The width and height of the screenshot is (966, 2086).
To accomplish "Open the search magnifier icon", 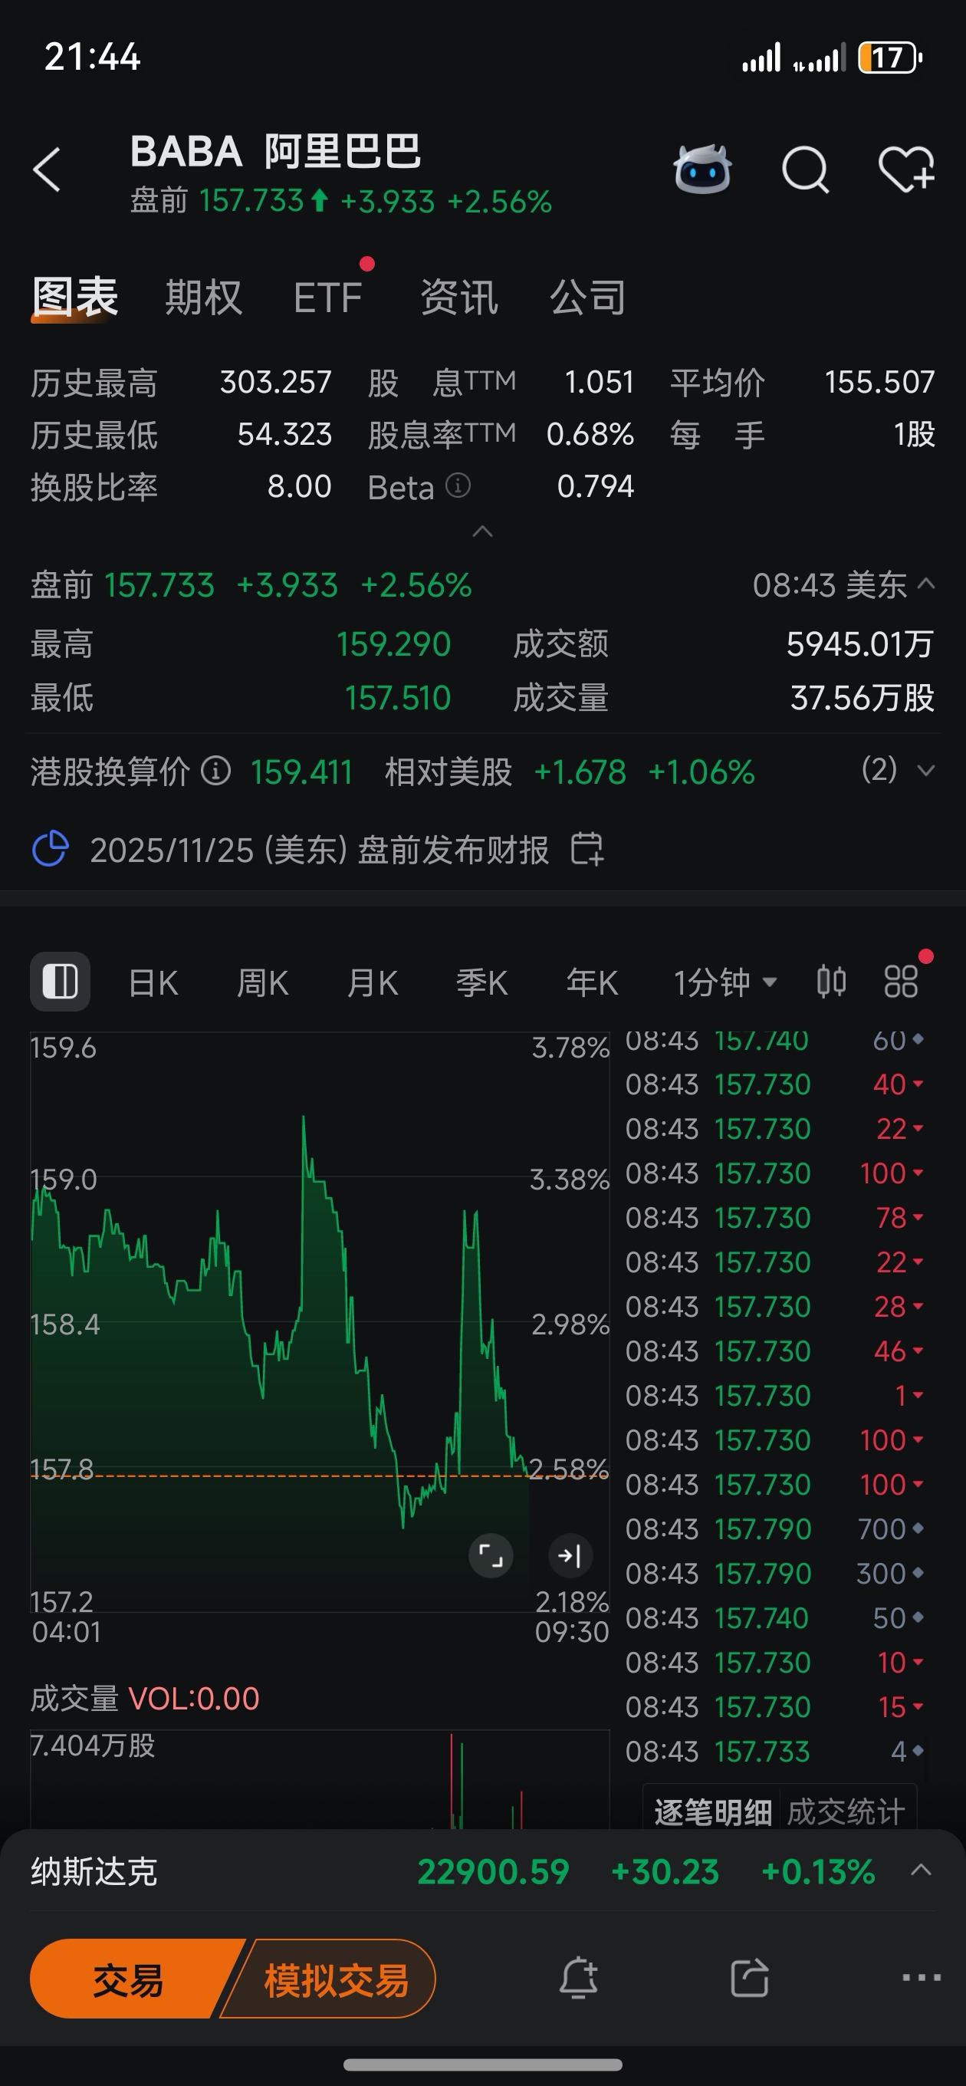I will (x=806, y=170).
